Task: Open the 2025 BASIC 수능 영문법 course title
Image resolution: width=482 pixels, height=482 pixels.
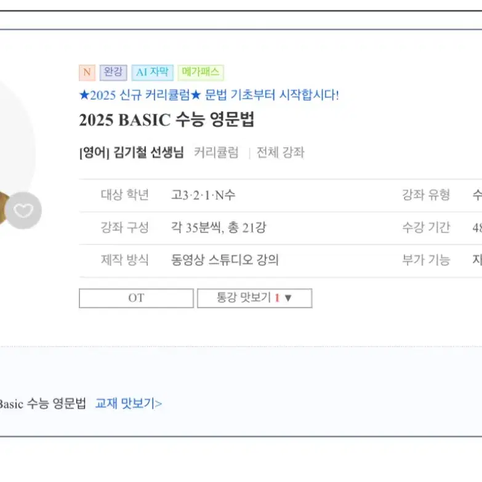Action: 167,120
